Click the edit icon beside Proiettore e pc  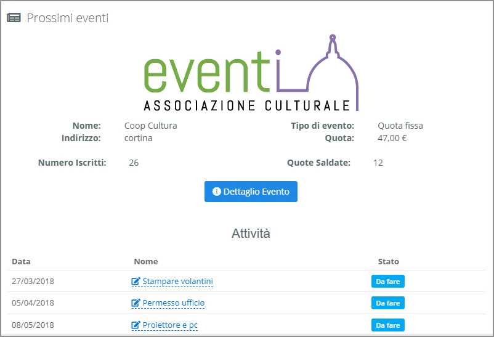click(136, 325)
